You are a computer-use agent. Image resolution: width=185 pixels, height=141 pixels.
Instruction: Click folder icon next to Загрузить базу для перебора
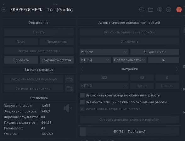pos(70,79)
